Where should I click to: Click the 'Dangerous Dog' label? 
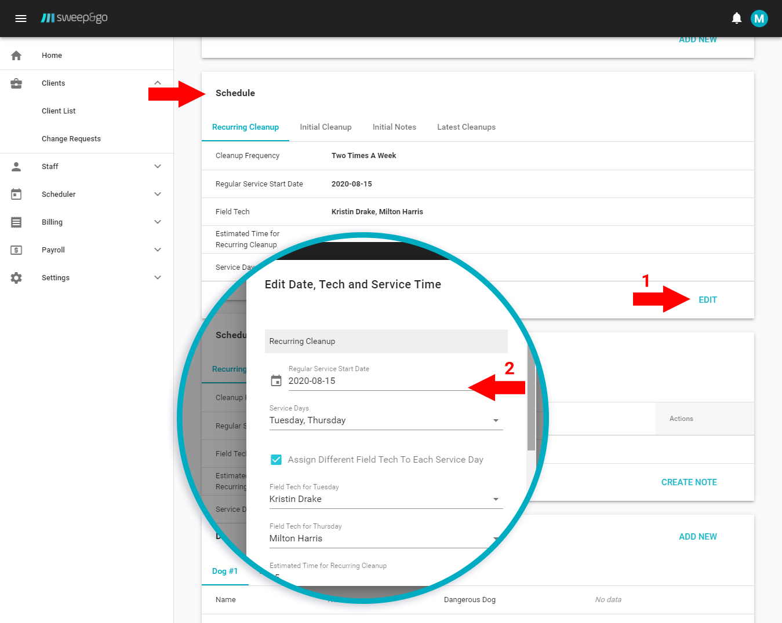point(470,600)
